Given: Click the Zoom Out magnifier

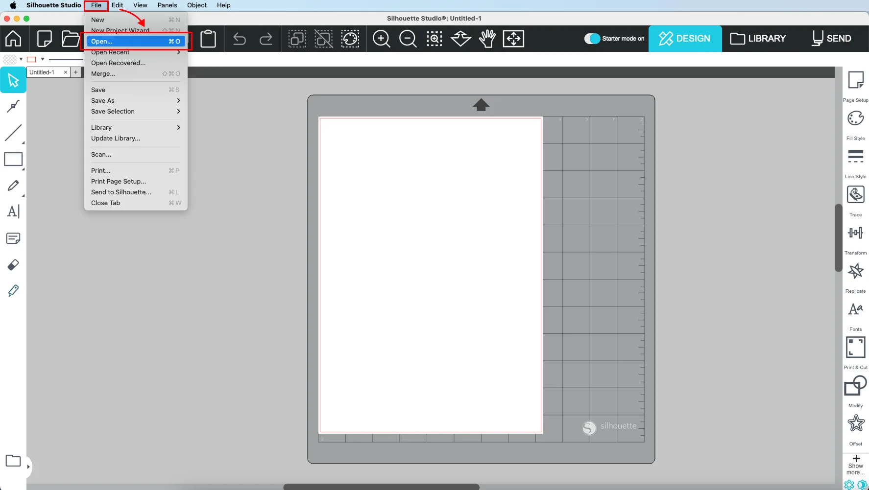Looking at the screenshot, I should [x=408, y=39].
